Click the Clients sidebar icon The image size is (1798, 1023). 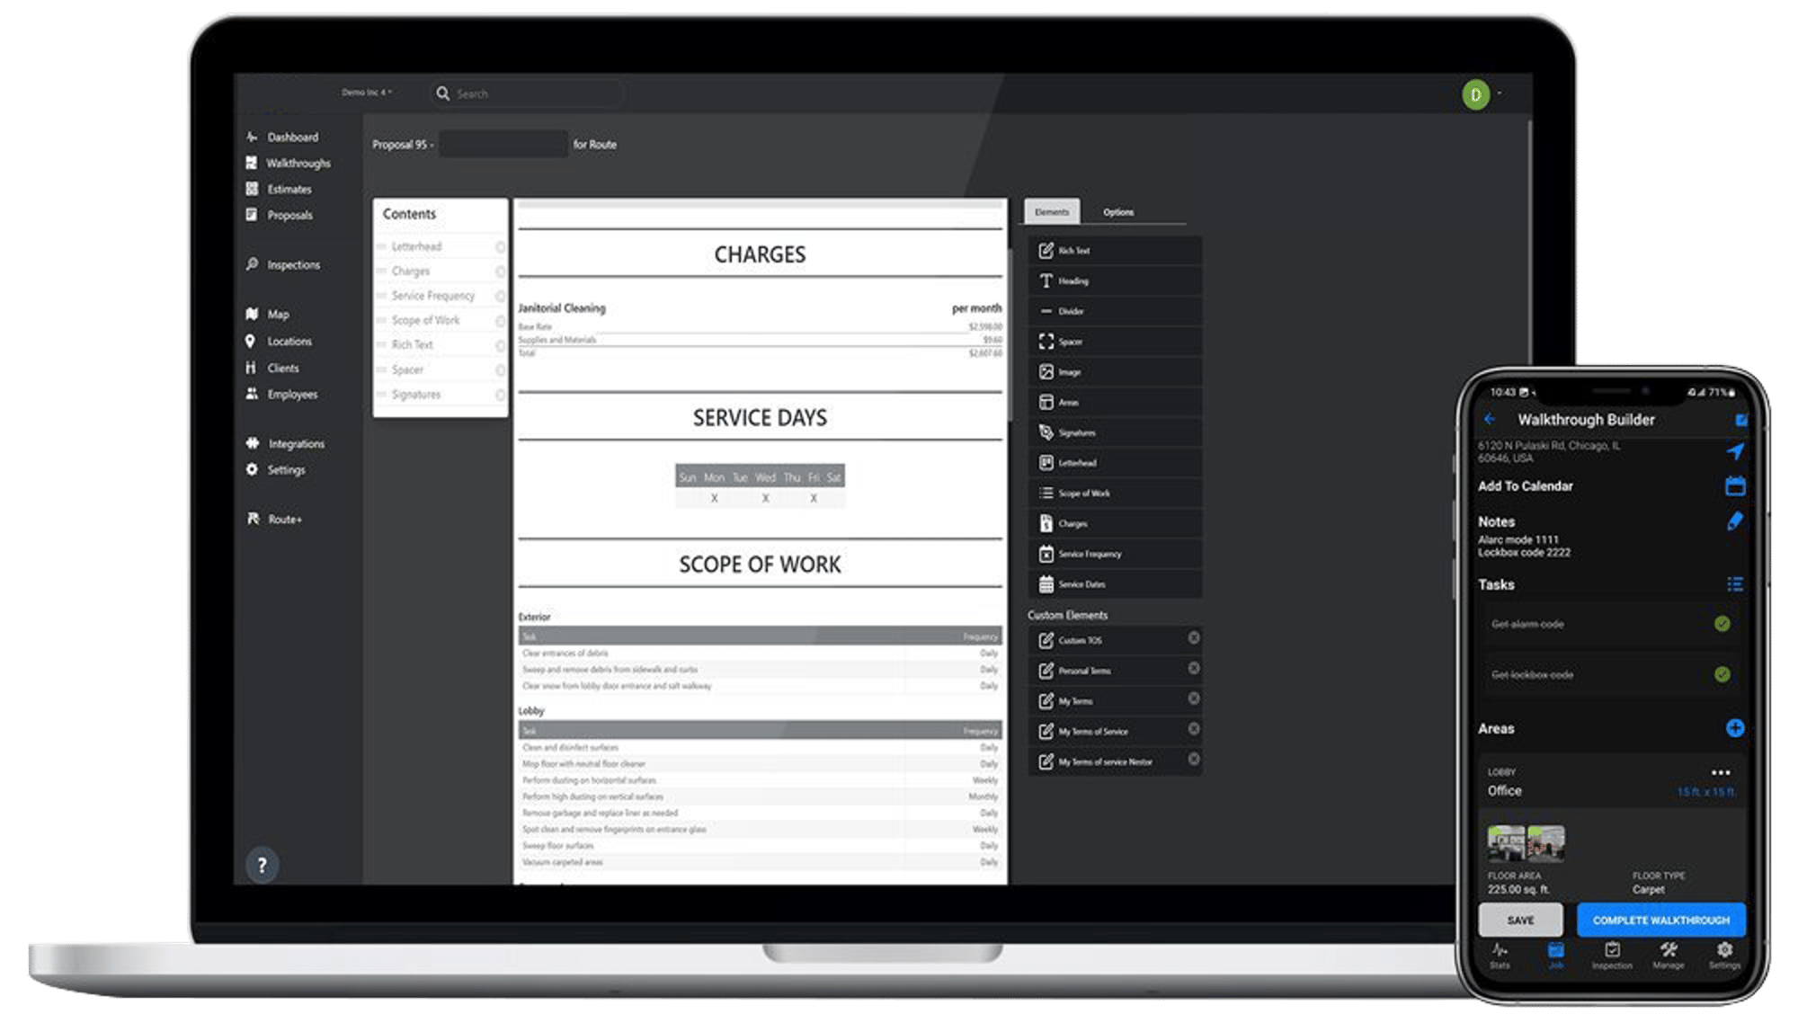[x=251, y=368]
